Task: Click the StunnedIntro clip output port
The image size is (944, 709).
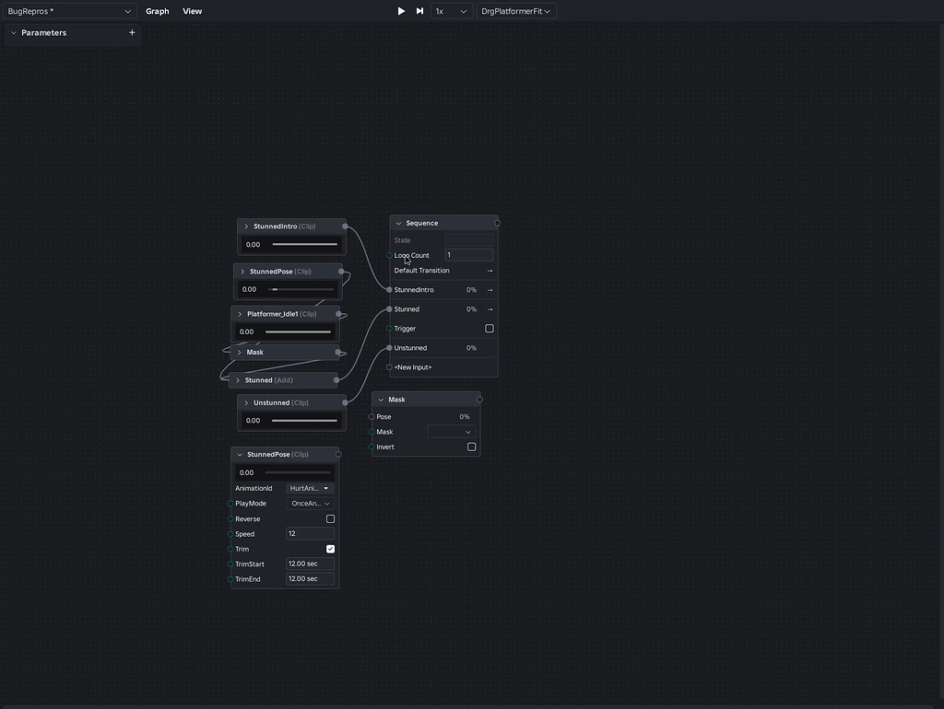Action: coord(345,227)
